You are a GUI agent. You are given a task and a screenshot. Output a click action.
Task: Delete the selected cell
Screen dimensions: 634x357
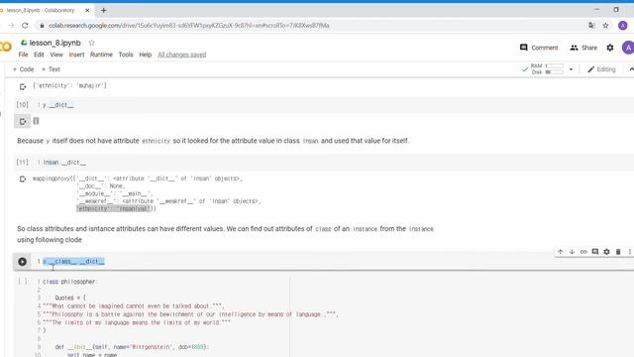click(x=618, y=252)
